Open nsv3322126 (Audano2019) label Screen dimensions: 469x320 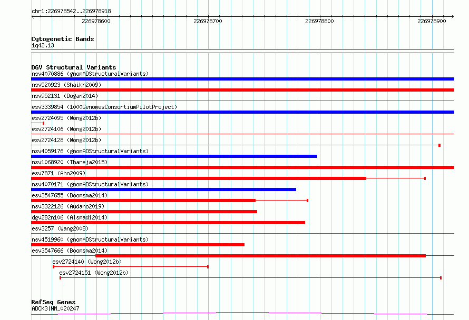click(x=68, y=206)
